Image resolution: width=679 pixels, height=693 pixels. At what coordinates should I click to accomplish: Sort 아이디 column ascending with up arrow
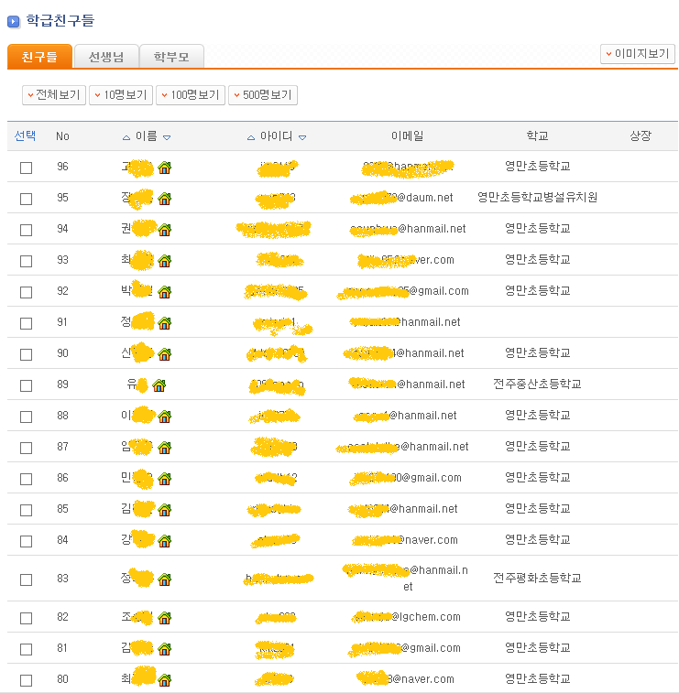251,137
